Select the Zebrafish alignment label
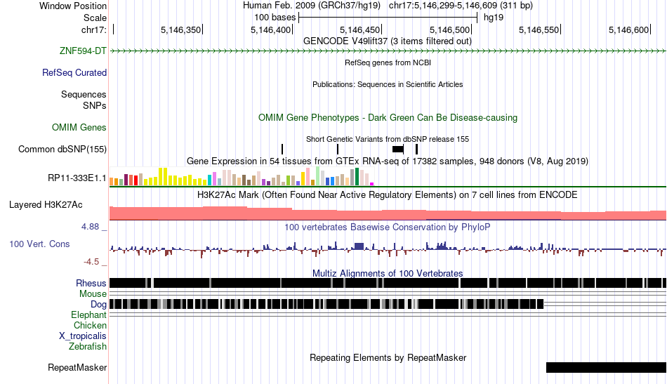Screen dimensions: 667x384 click(x=88, y=347)
